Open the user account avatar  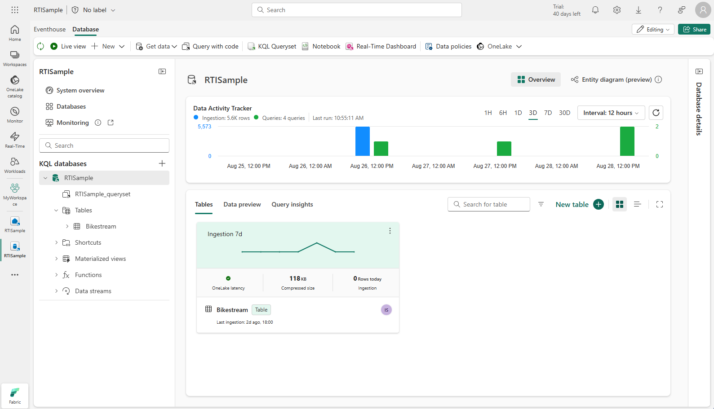click(x=703, y=10)
